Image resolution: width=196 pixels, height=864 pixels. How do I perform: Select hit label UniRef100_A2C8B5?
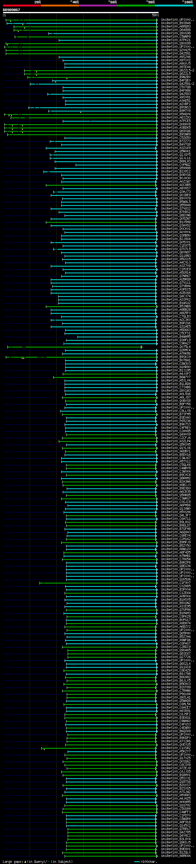[175, 185]
